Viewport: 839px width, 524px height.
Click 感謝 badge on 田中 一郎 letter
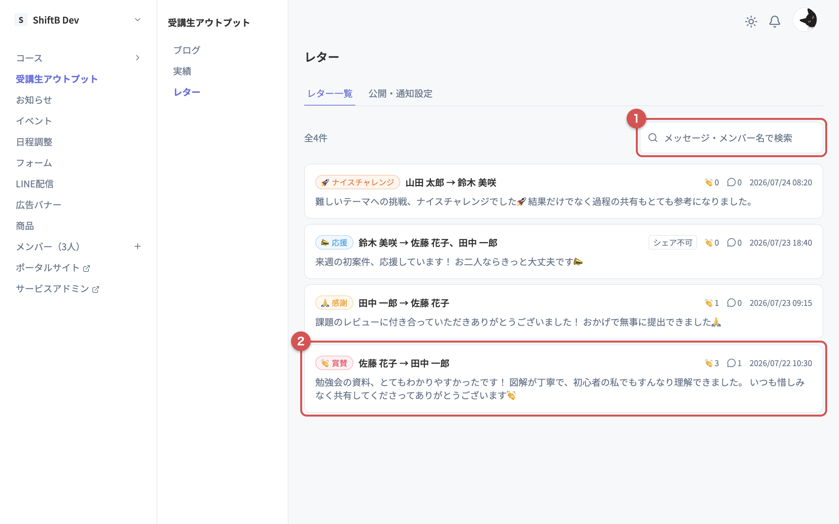334,303
